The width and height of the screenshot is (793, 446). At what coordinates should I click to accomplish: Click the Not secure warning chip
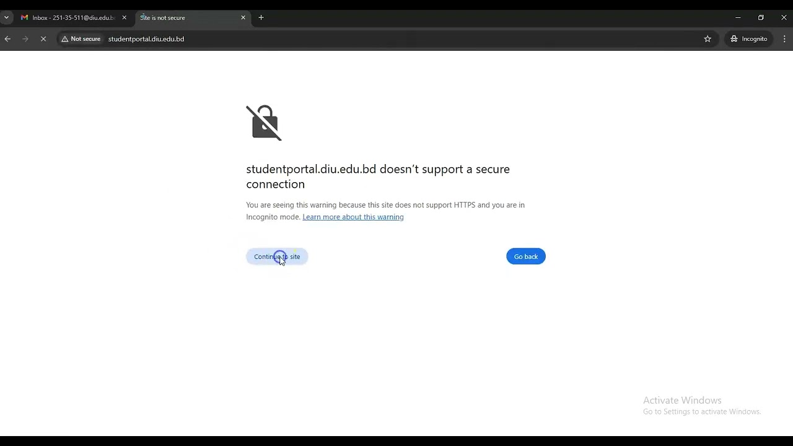[x=81, y=39]
